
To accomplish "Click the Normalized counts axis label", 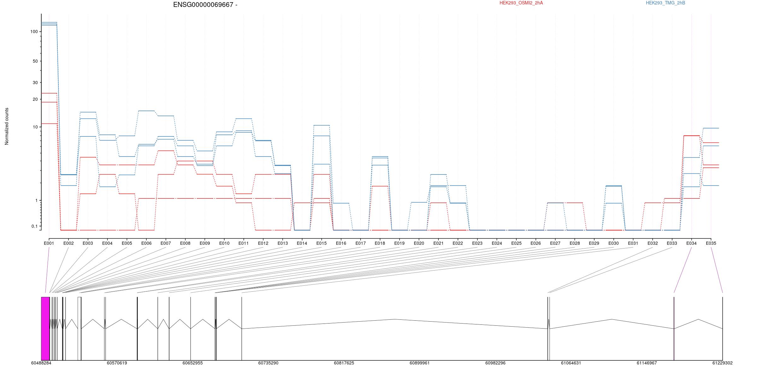I will pos(7,126).
